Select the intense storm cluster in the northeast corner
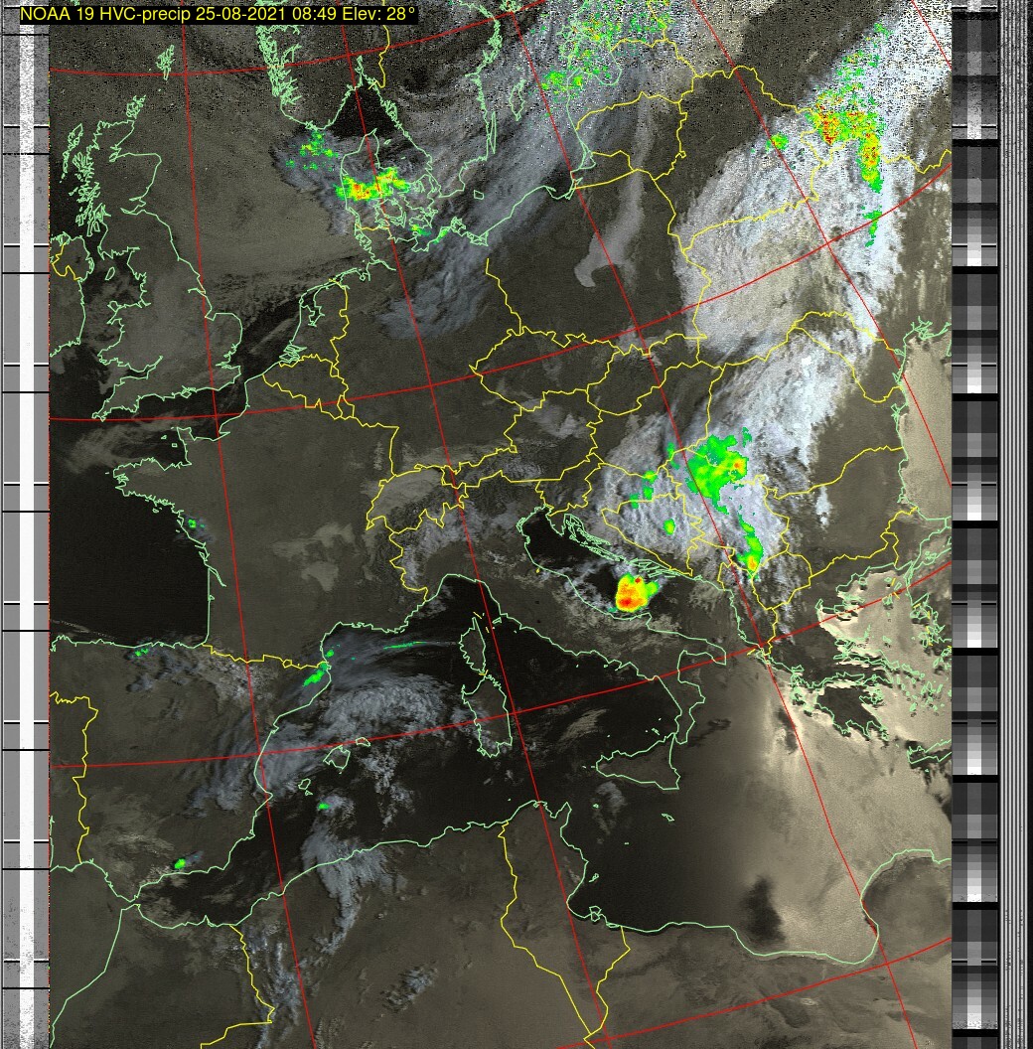The image size is (1033, 1049). [844, 134]
